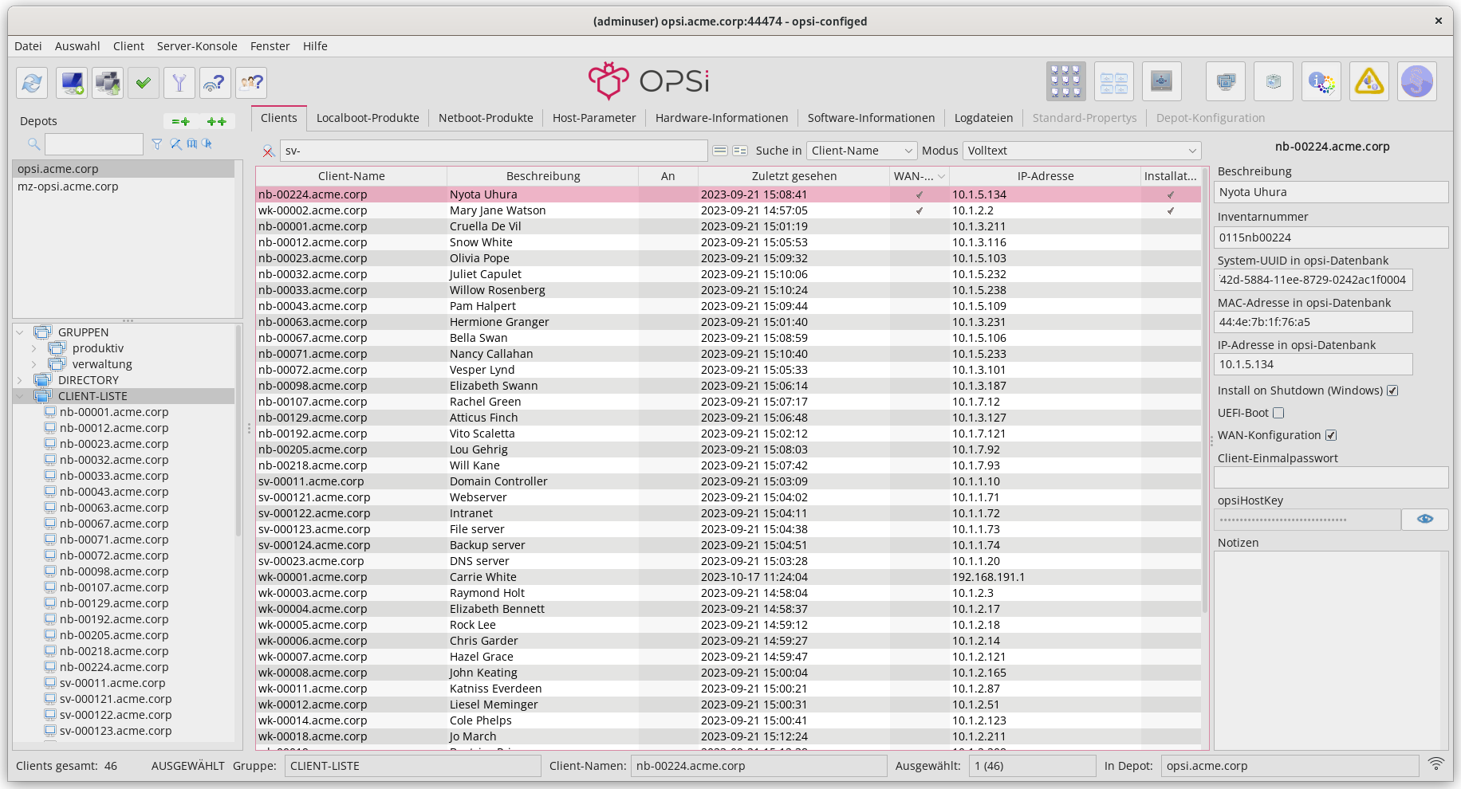Sort by IP-Adresse column header
The image size is (1461, 789).
coord(1046,176)
